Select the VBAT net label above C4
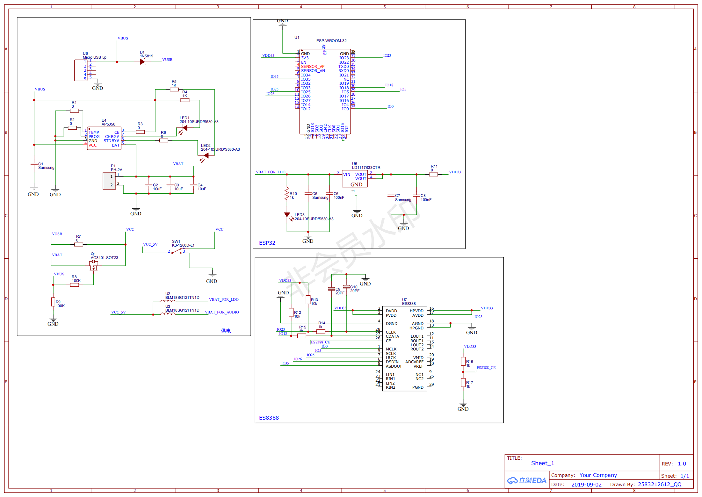 click(178, 164)
